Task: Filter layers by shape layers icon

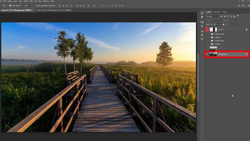Action: [x=231, y=16]
